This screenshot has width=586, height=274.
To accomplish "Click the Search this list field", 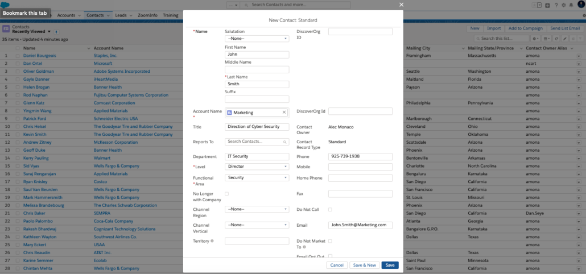I will 502,39.
